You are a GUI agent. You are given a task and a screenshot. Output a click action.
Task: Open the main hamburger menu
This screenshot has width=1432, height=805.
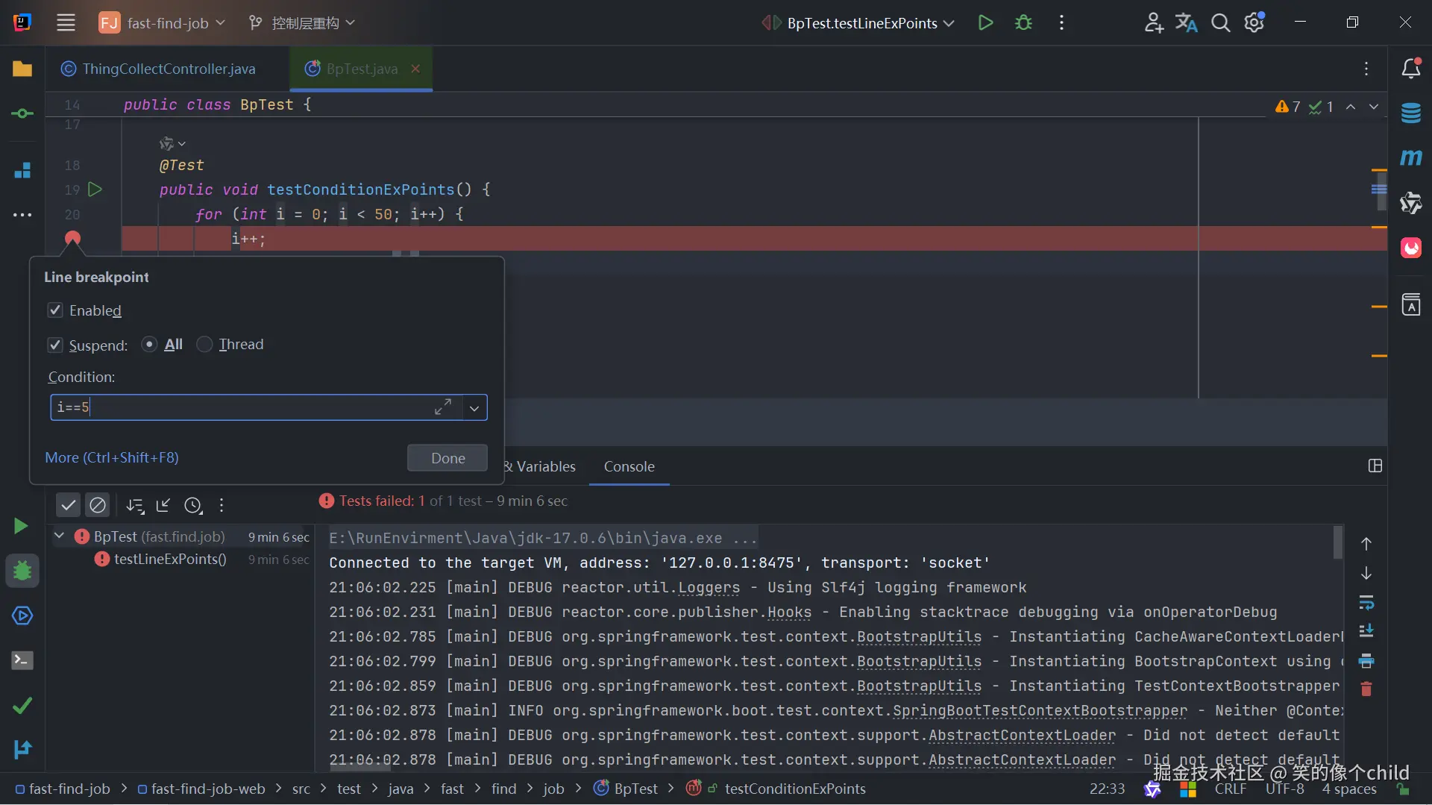coord(66,22)
